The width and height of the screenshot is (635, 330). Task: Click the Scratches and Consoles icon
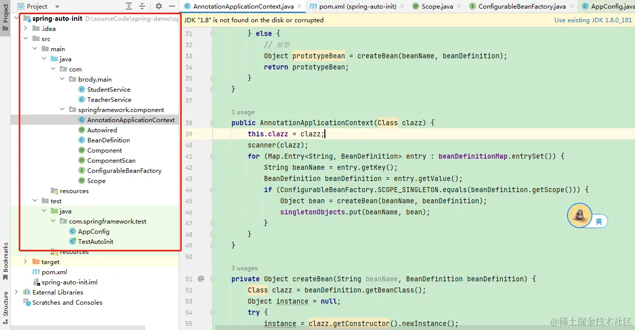coord(27,303)
